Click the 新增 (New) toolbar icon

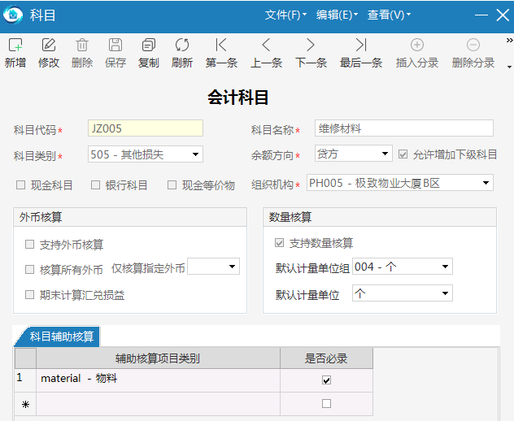tap(15, 45)
